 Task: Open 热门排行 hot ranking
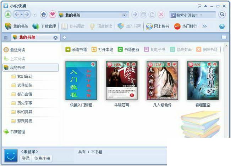tap(186, 26)
